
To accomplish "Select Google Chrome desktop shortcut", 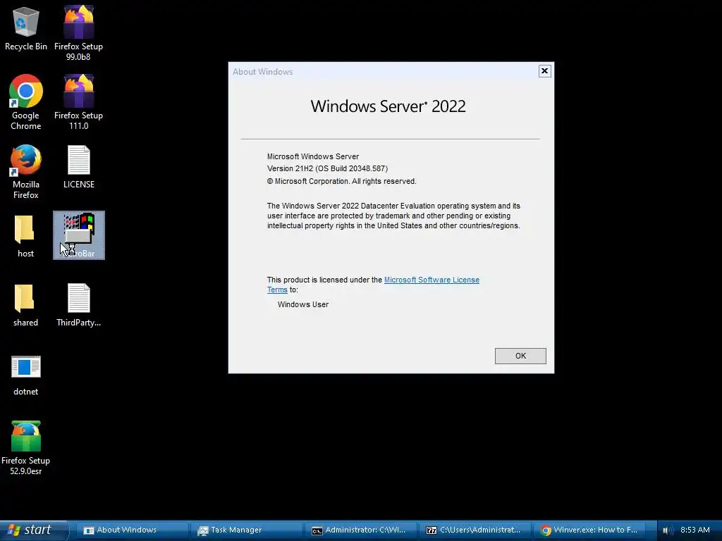I will [x=26, y=102].
